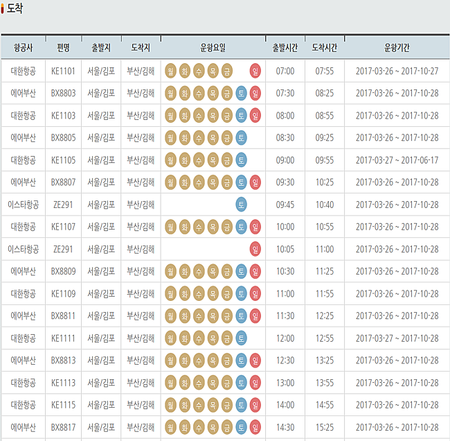450x441 pixels.
Task: Click the 월 day badge in the BX8811 row
Action: (x=170, y=316)
